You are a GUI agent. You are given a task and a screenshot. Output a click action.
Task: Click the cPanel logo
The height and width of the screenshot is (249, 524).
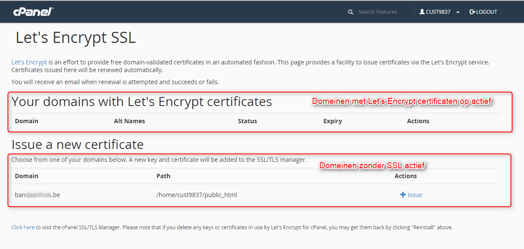coord(33,12)
